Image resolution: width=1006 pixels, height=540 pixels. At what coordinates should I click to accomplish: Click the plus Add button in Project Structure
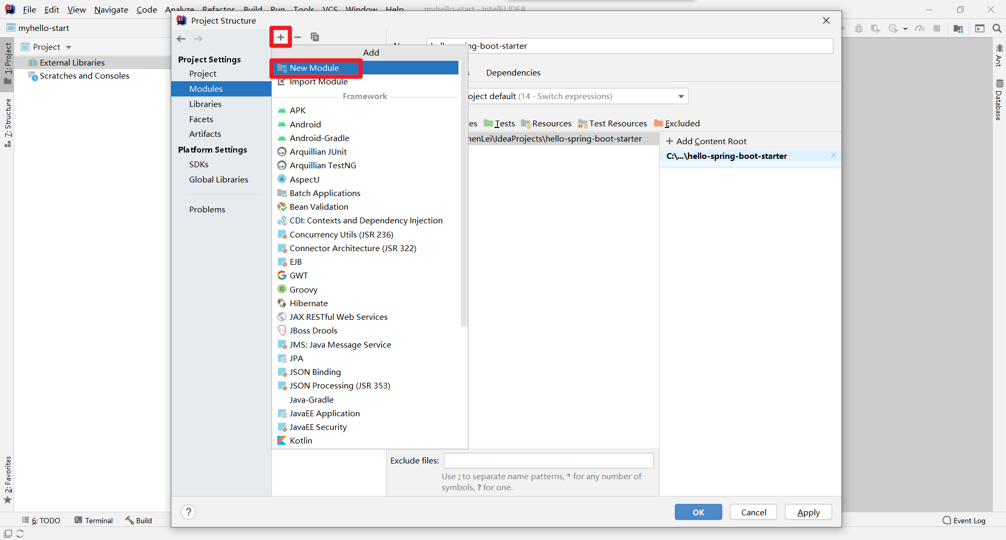[281, 37]
